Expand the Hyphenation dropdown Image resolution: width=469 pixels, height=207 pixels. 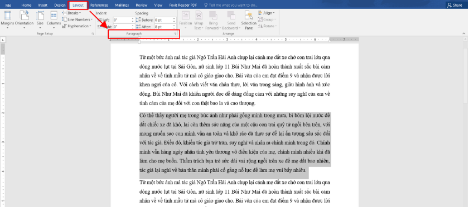[76, 26]
